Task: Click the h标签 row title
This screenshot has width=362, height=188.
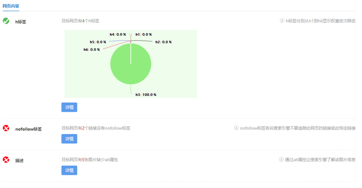Action: [21, 22]
